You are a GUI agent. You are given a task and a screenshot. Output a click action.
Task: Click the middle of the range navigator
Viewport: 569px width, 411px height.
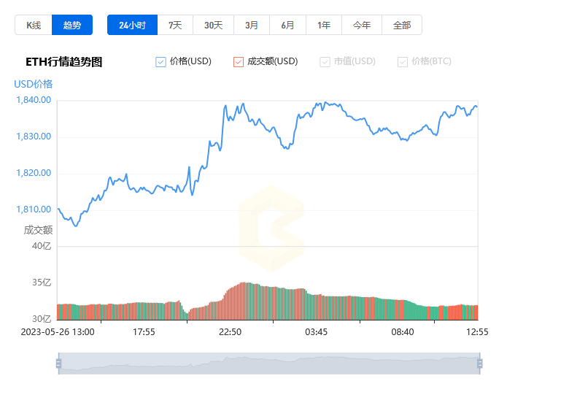point(269,364)
